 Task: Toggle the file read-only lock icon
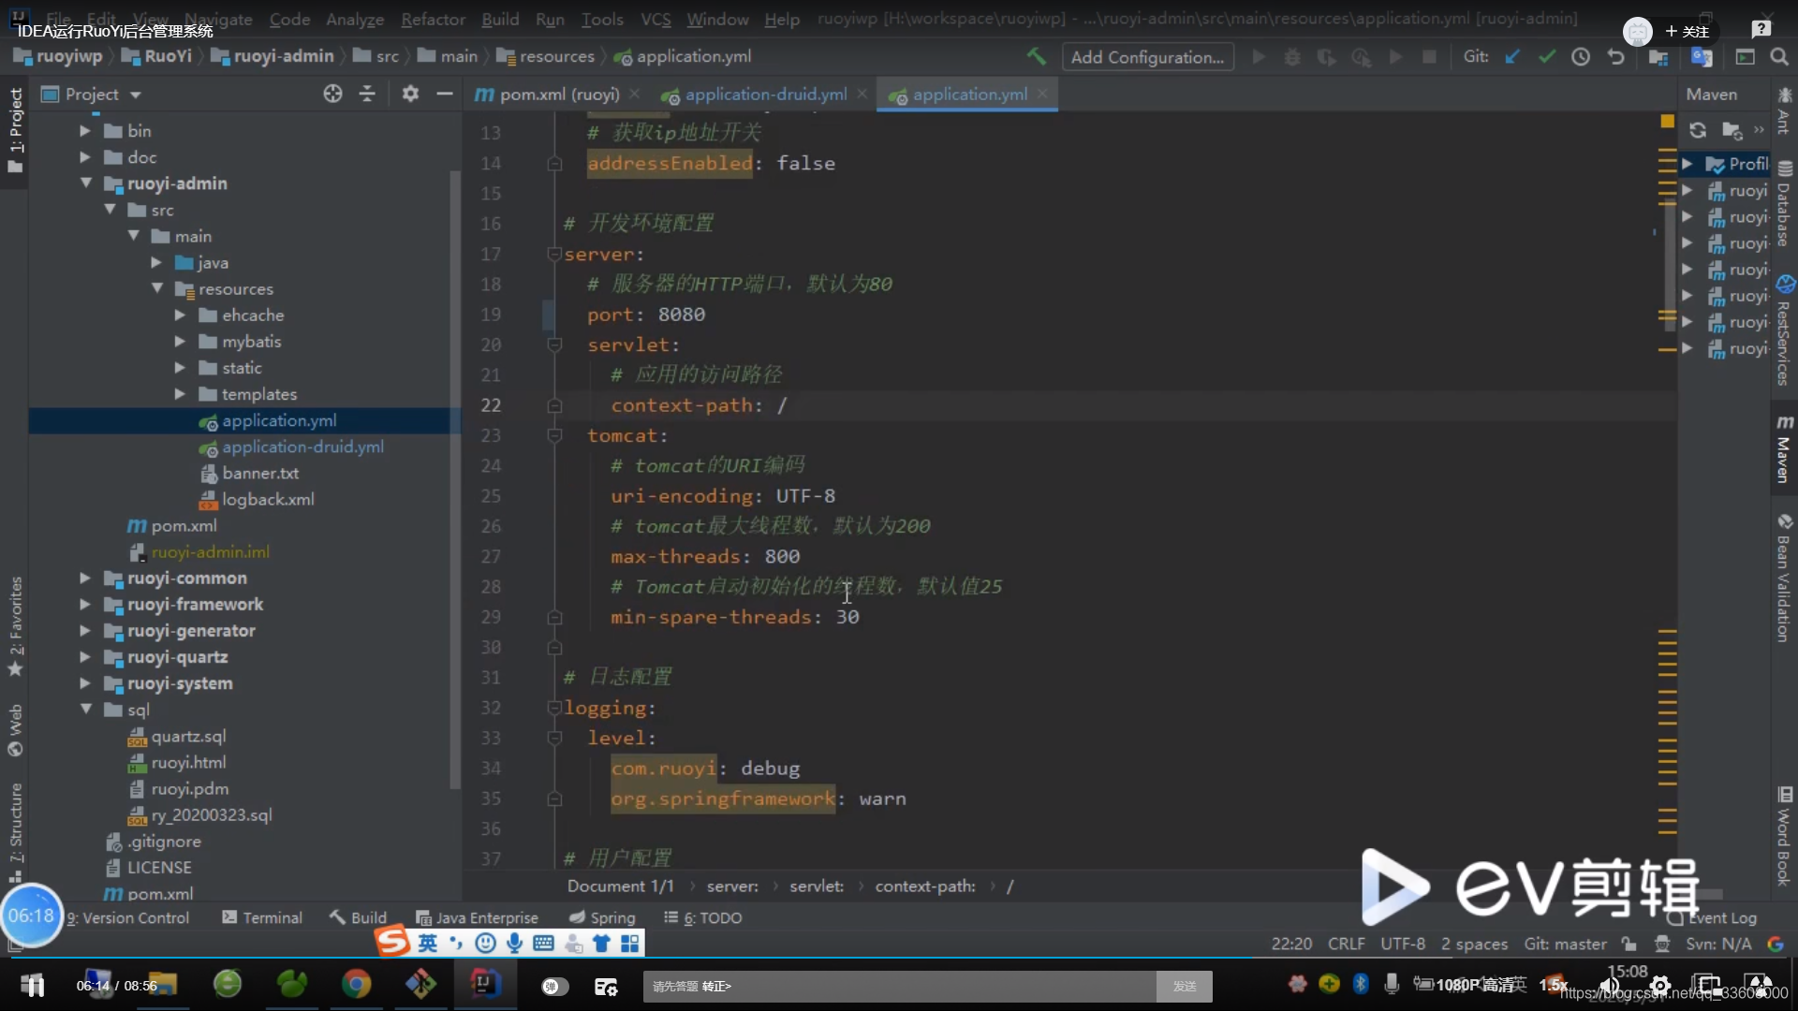point(1629,944)
